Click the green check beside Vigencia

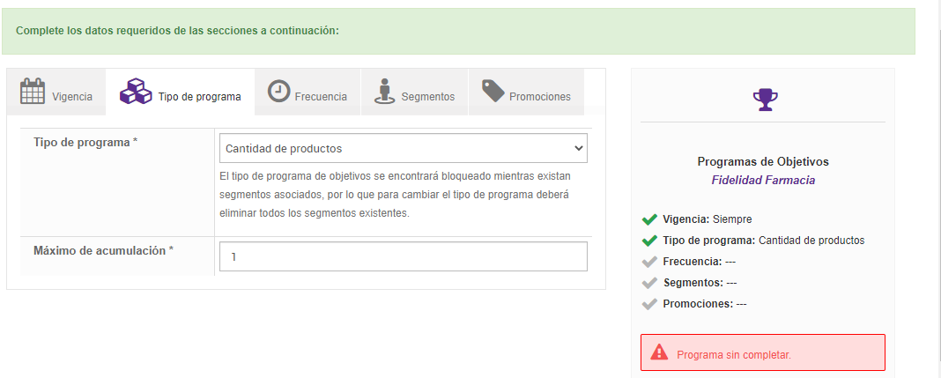pos(650,219)
